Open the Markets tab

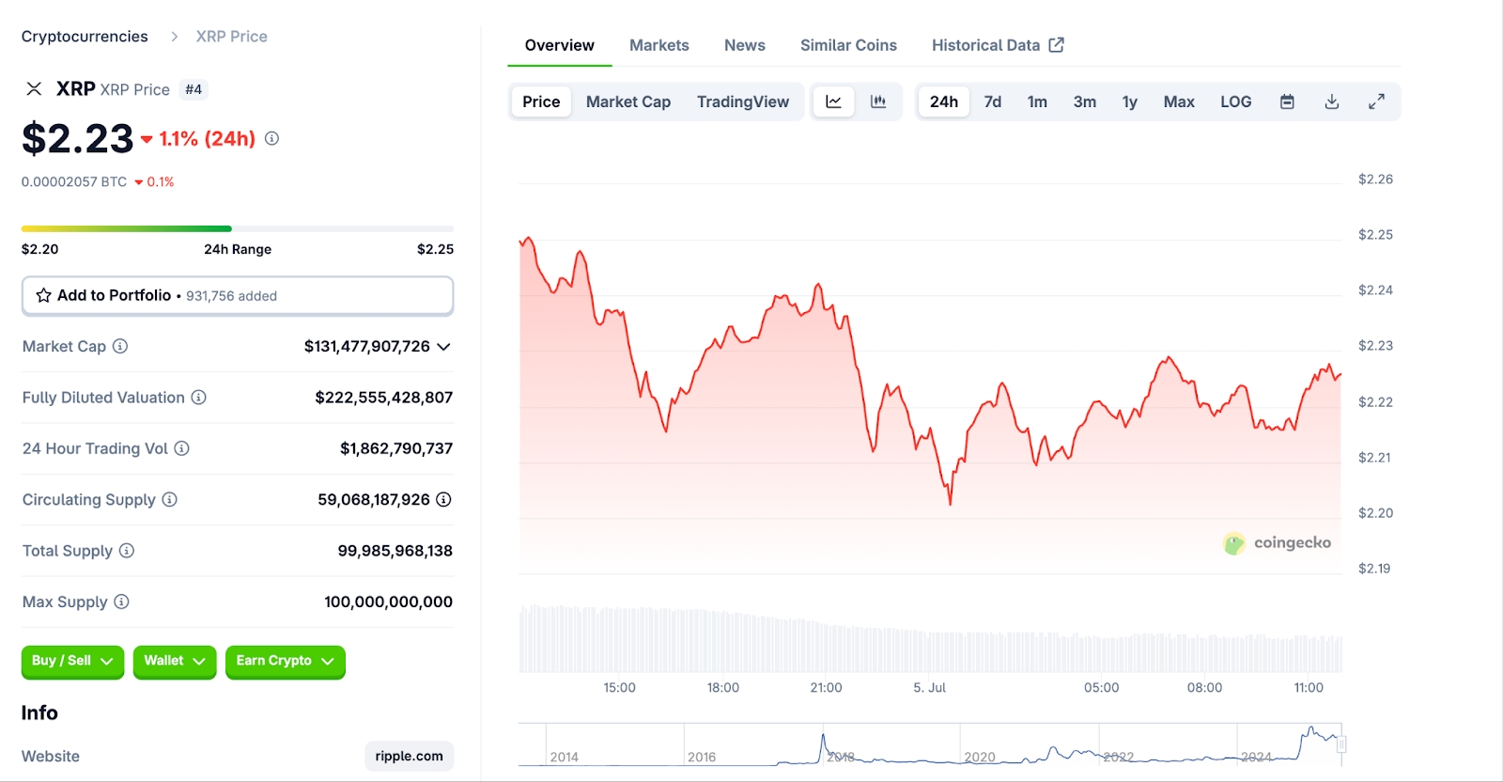pyautogui.click(x=659, y=45)
